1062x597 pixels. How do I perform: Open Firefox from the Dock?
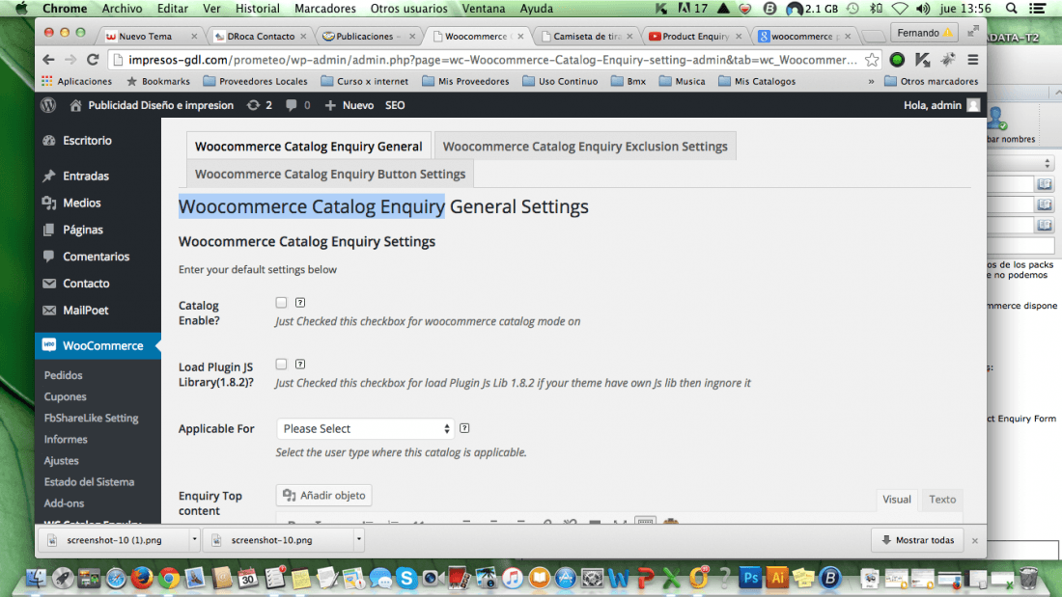coord(142,578)
